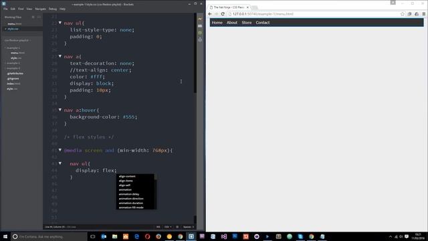Open .gitattributes in the file tree
Image resolution: width=428 pixels, height=241 pixels.
pyautogui.click(x=15, y=74)
